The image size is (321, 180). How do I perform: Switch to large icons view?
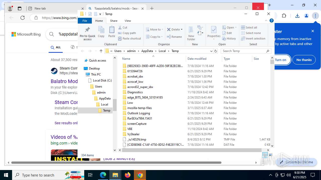tap(271, 155)
